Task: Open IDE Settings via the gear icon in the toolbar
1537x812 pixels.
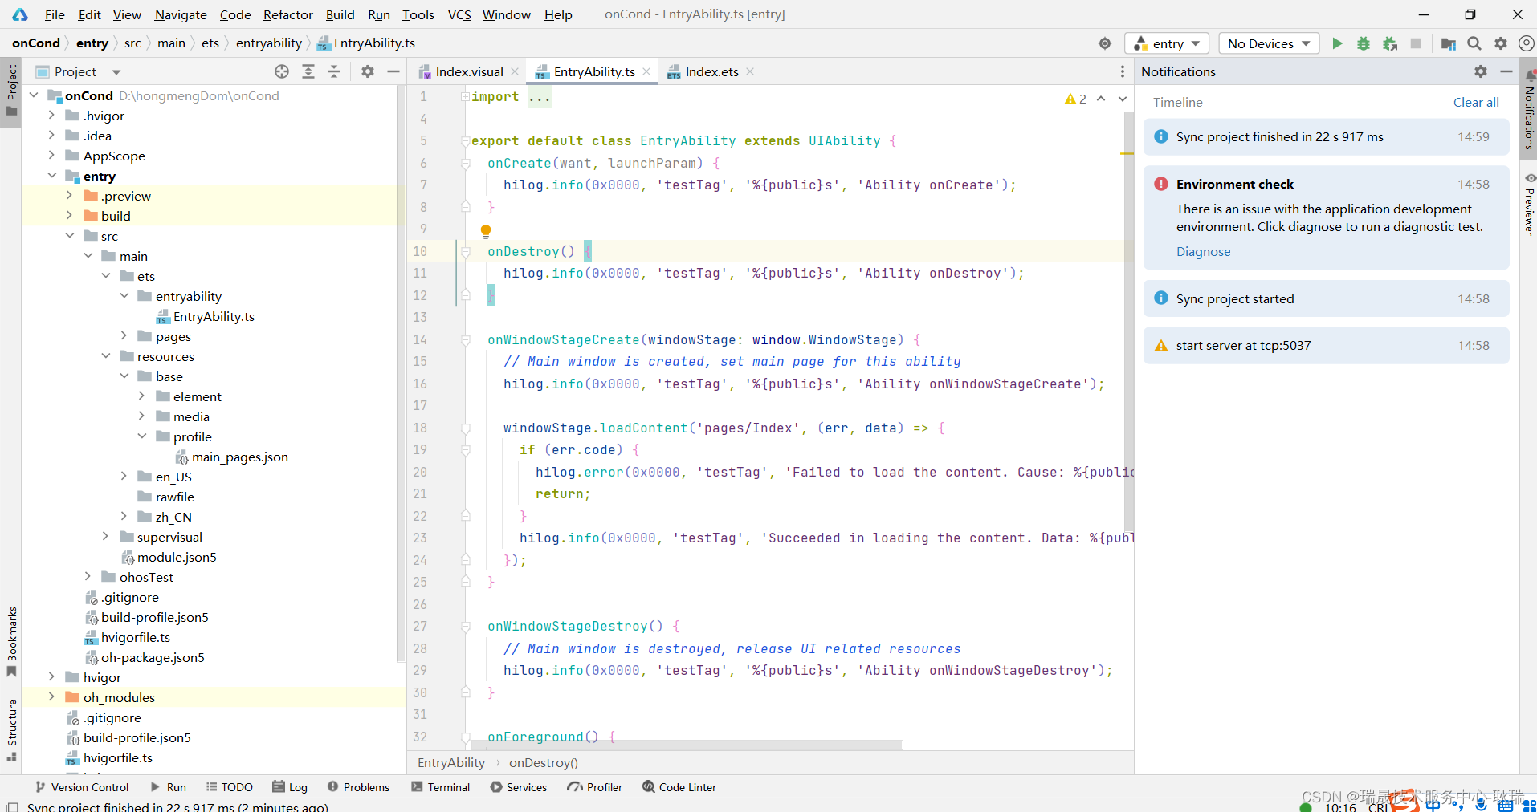Action: tap(1501, 43)
